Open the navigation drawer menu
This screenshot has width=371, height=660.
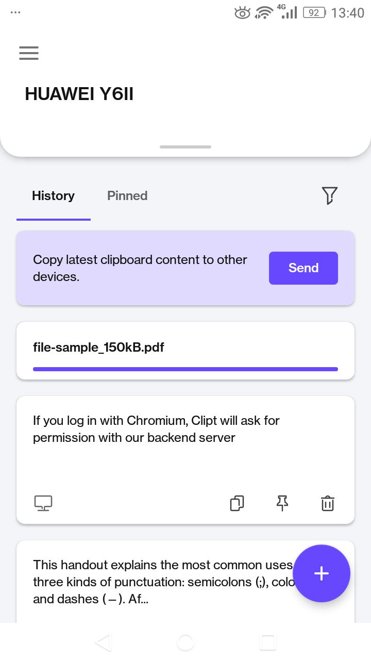pos(29,53)
